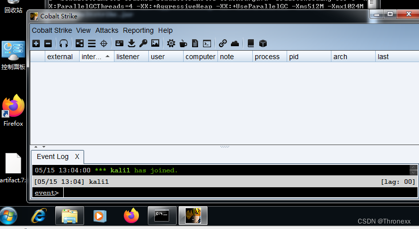Open Windows Media Player from taskbar

point(100,216)
